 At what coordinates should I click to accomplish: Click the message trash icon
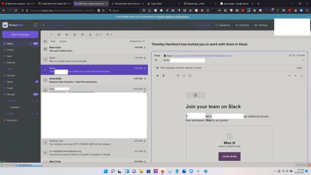click(163, 76)
